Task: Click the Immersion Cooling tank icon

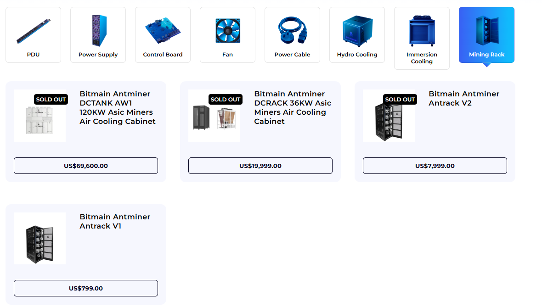Action: pos(422,31)
